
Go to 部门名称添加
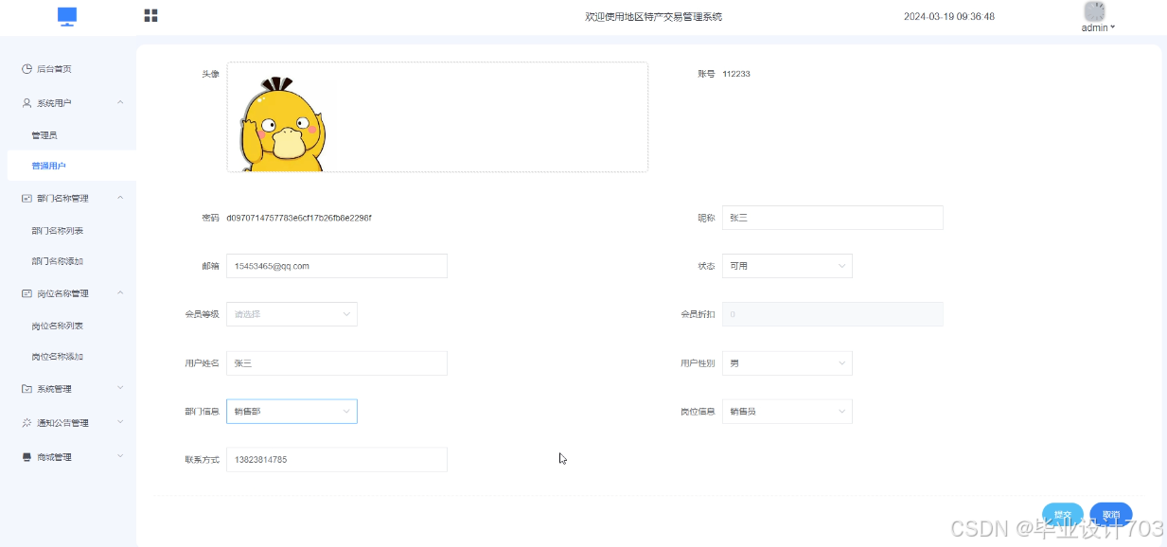click(x=58, y=261)
